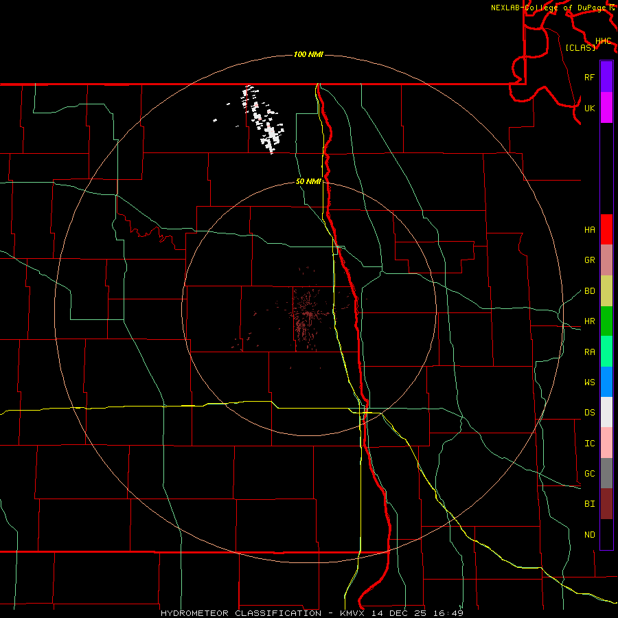Viewport: 618px width, 618px height.
Task: Click the 'DS' legend label
Action: pyautogui.click(x=589, y=412)
